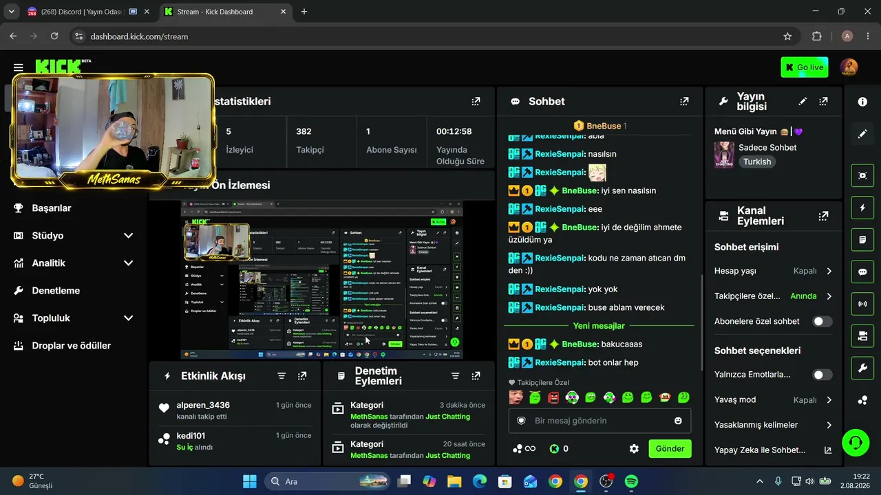Open Hesap yaşı setting chevron
The width and height of the screenshot is (881, 495).
[x=829, y=271]
